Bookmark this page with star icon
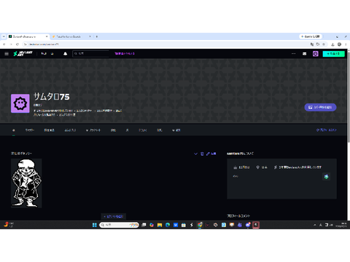This screenshot has width=350, height=262. coord(324,44)
